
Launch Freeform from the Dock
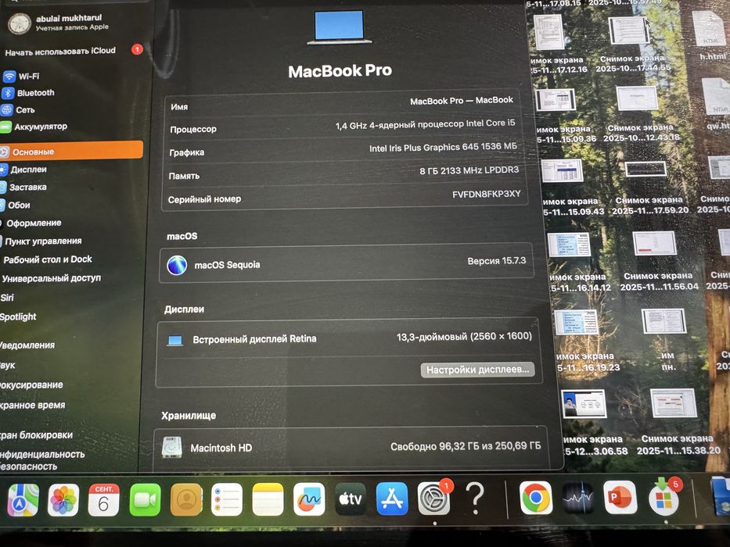click(309, 500)
